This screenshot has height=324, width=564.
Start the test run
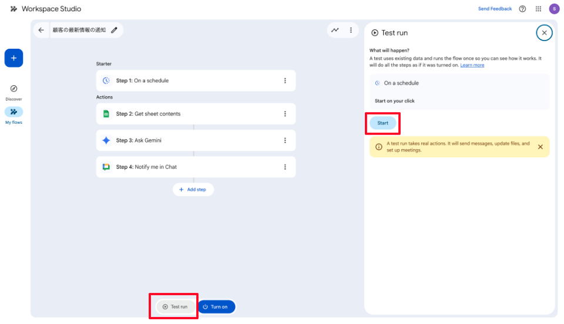(x=383, y=123)
